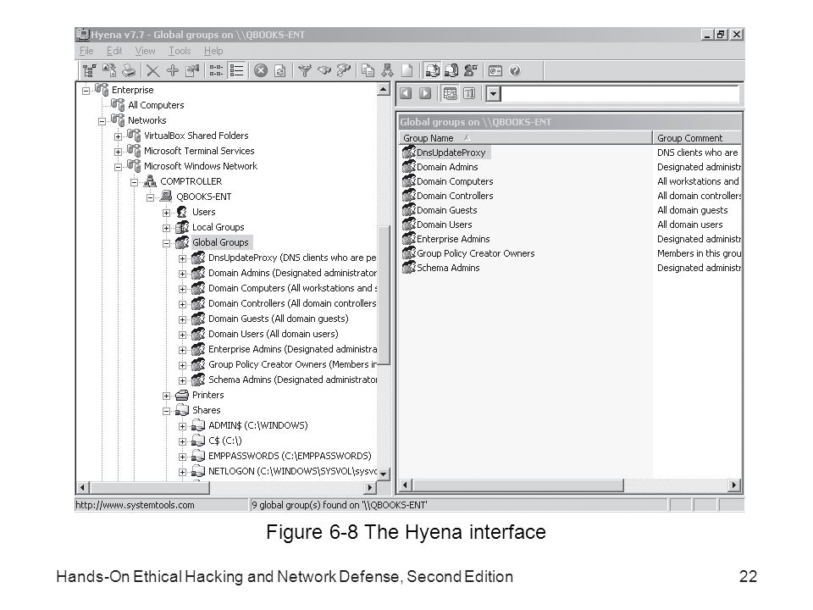Click the tree pane scroll-up arrow
813x610 pixels.
click(x=383, y=89)
